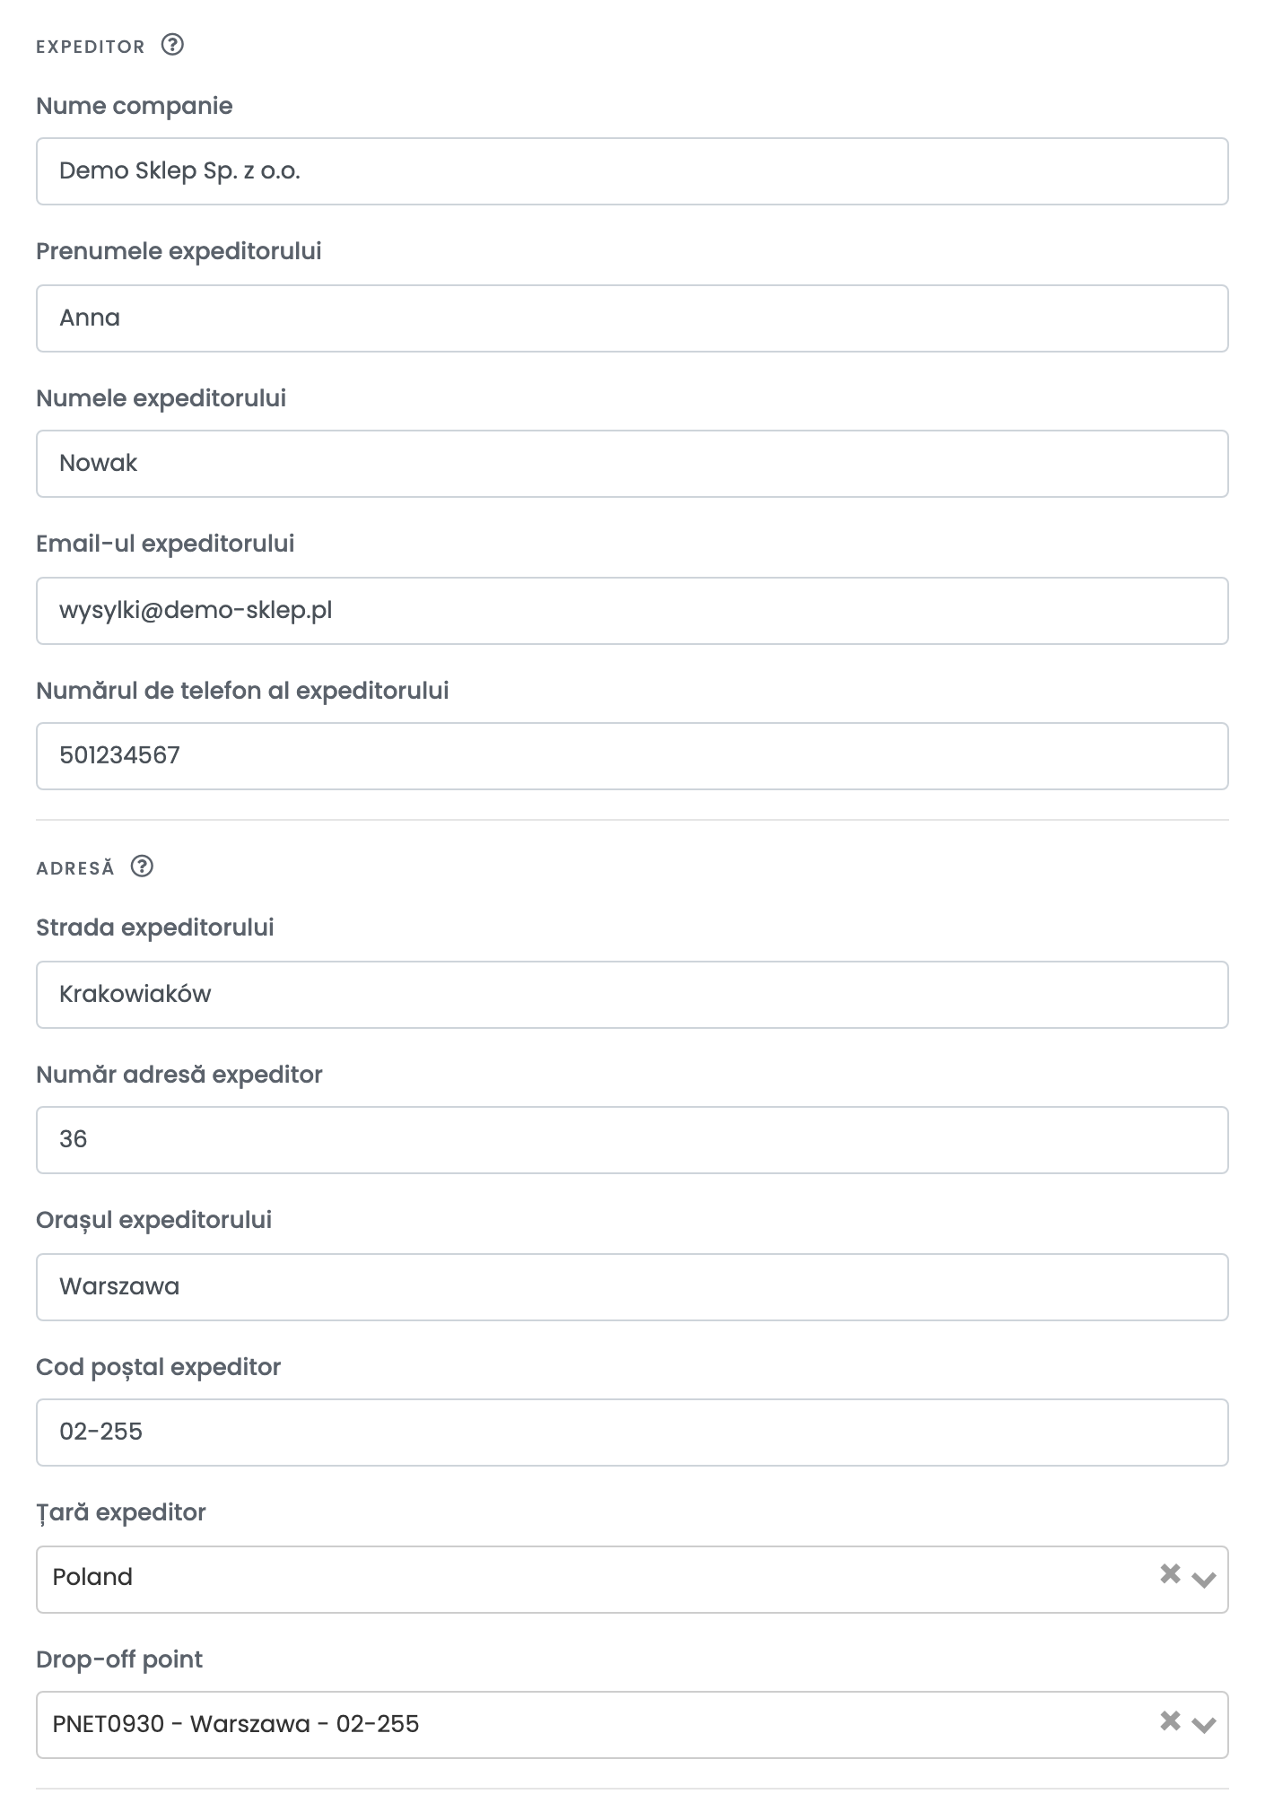This screenshot has width=1265, height=1794.
Task: Clear the PNET0930 drop-off point selection
Action: point(1170,1720)
